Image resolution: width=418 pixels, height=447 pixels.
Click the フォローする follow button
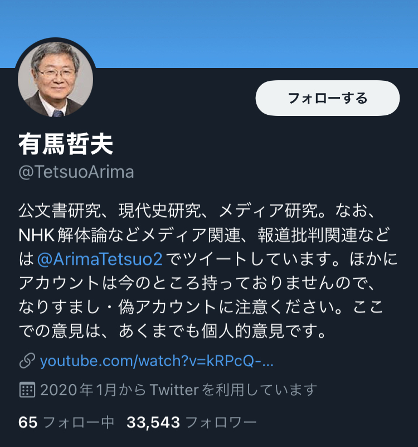tap(327, 98)
